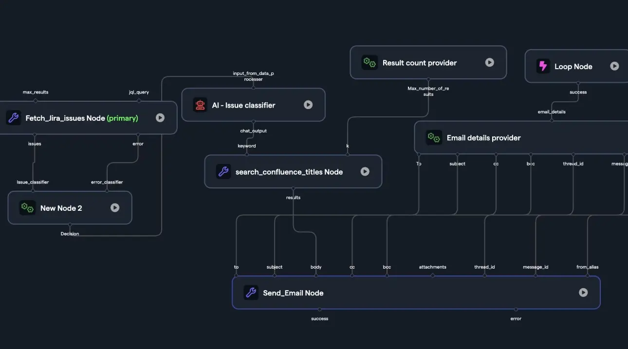Viewport: 628px width, 349px height.
Task: Run the search_confluence_titles Node
Action: tap(365, 171)
